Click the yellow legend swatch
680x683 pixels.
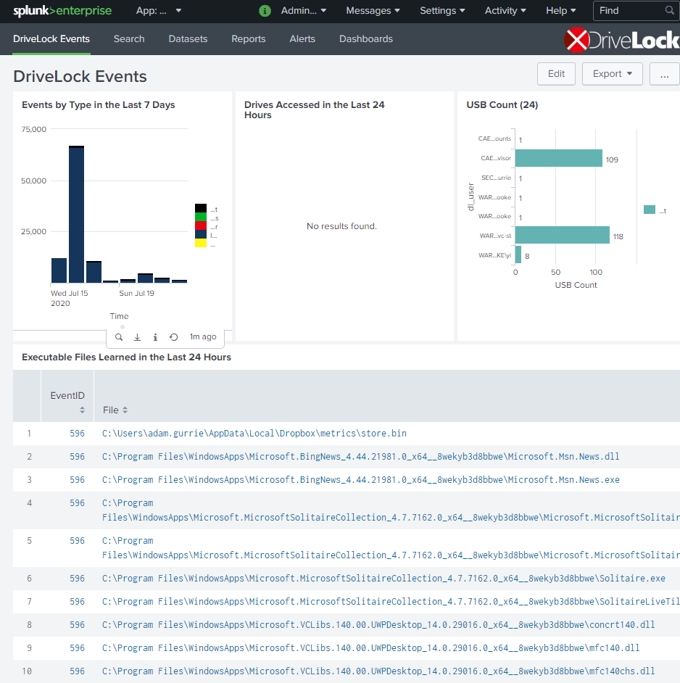tap(201, 243)
